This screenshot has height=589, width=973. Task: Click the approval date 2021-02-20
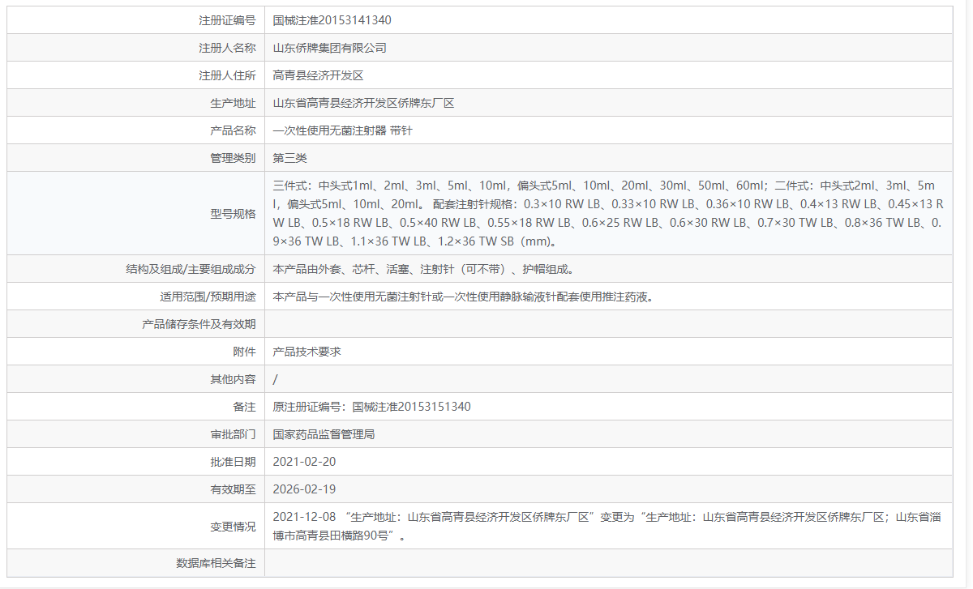tap(302, 460)
